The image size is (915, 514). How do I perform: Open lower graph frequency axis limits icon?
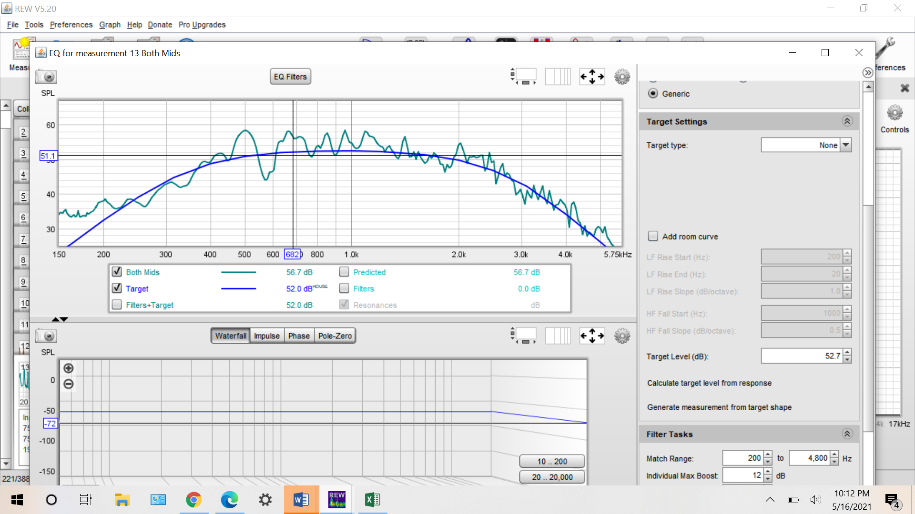pos(558,336)
